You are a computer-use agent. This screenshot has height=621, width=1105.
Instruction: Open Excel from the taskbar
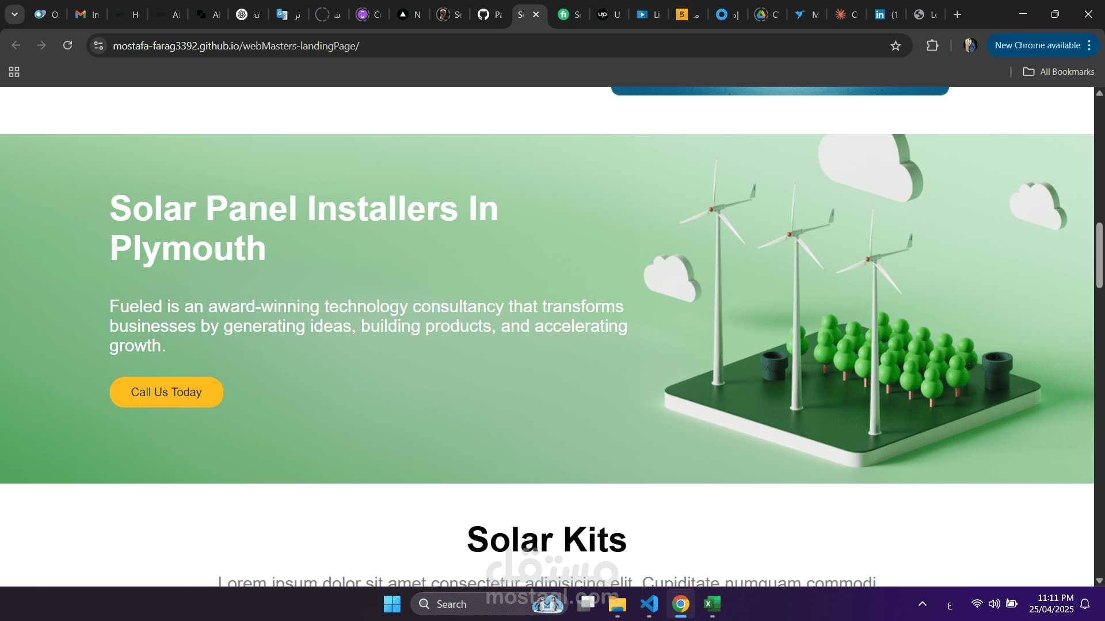click(x=712, y=604)
